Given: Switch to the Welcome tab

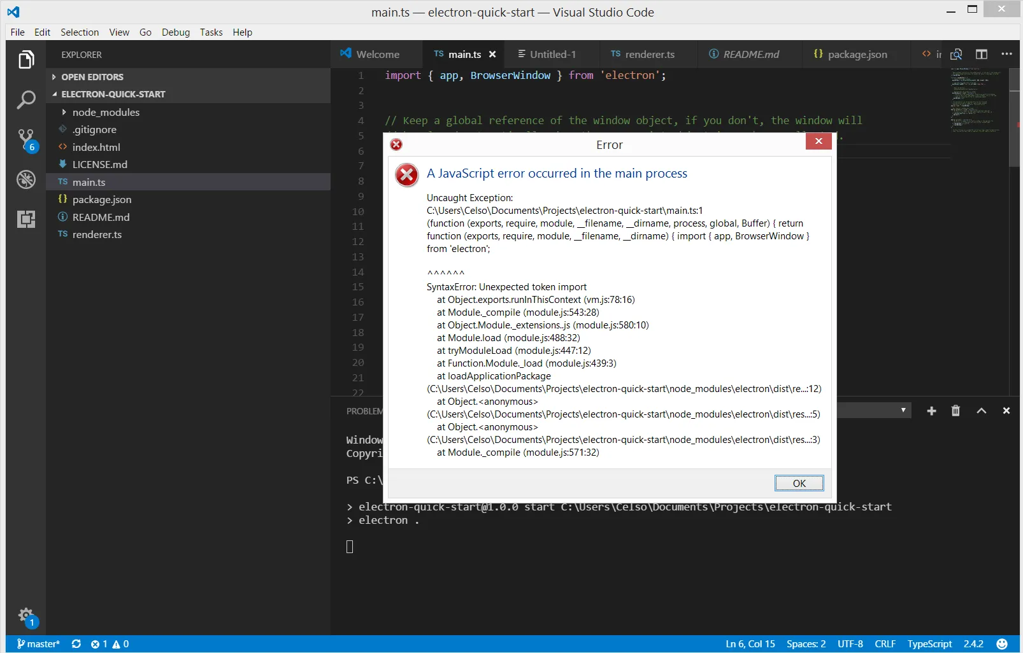Looking at the screenshot, I should [376, 55].
